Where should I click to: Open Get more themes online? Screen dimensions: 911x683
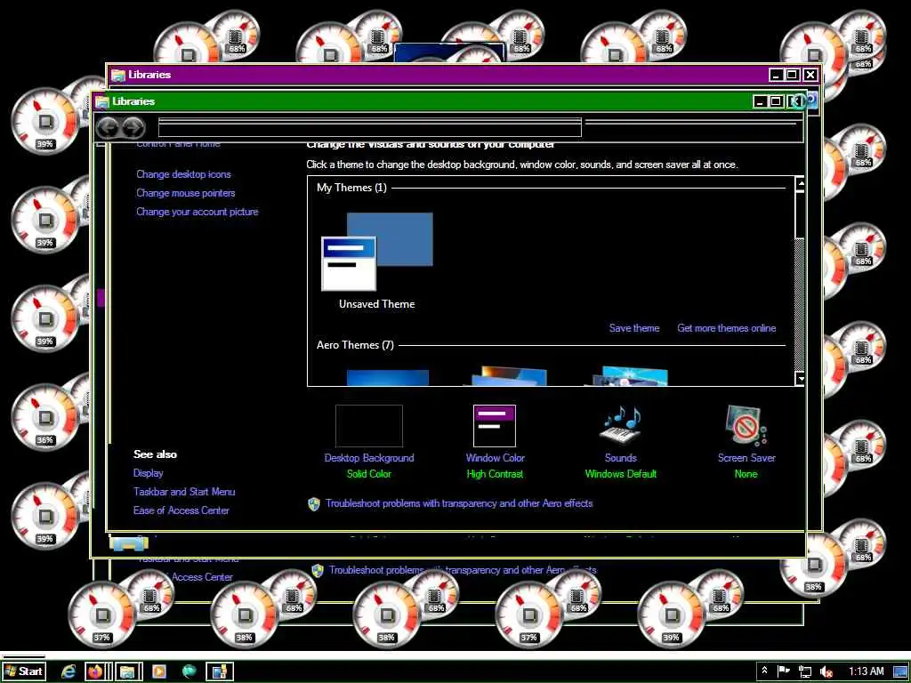tap(726, 328)
